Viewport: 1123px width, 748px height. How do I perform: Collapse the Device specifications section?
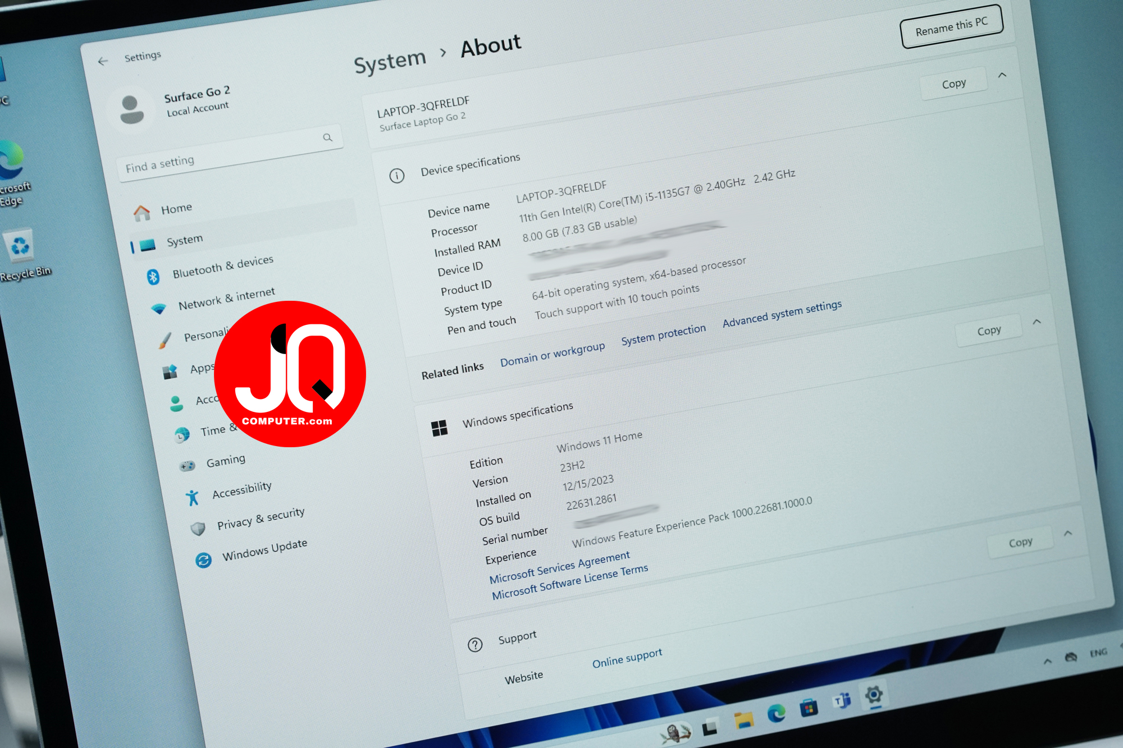coord(1002,75)
